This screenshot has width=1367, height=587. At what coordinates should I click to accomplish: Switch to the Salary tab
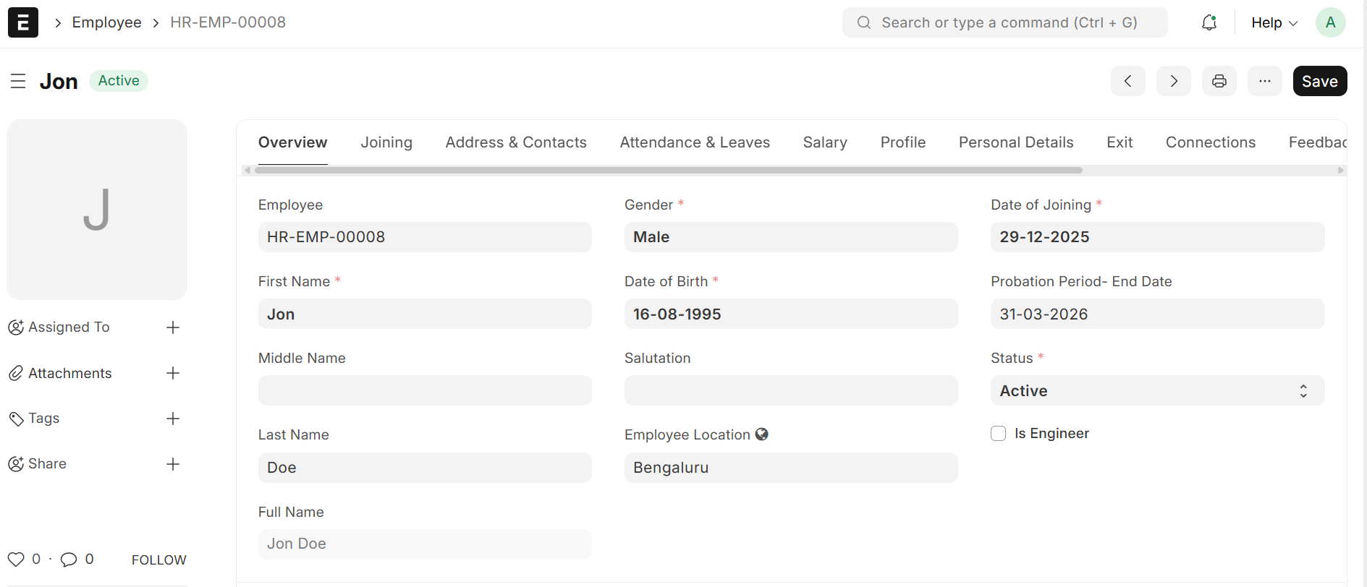pyautogui.click(x=824, y=142)
